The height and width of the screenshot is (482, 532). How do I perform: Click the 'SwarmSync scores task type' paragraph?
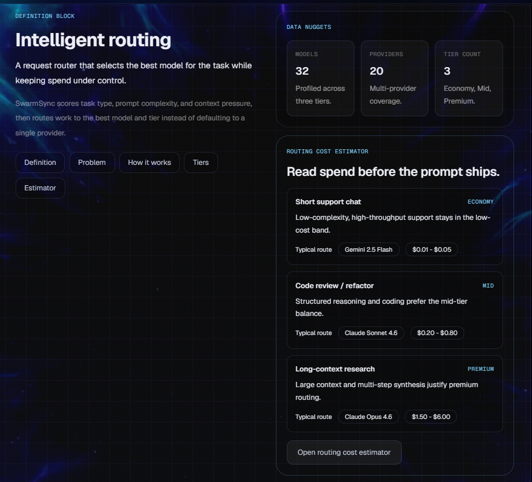134,118
